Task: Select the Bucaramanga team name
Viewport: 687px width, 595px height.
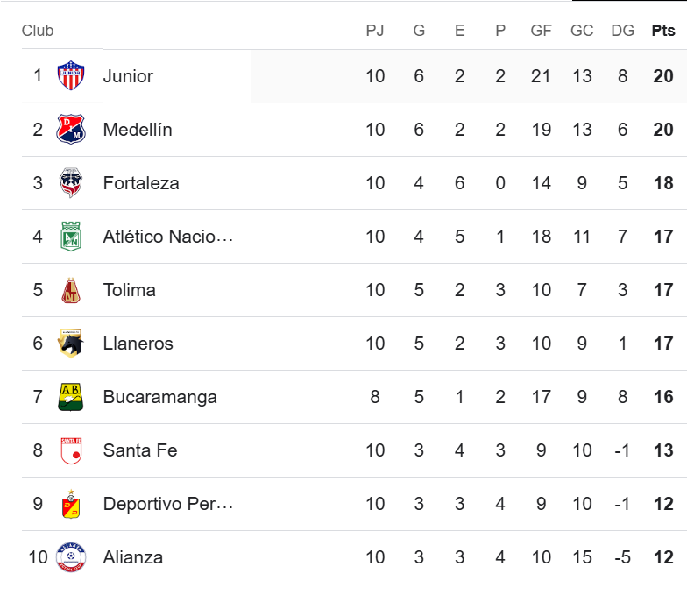Action: pyautogui.click(x=159, y=397)
